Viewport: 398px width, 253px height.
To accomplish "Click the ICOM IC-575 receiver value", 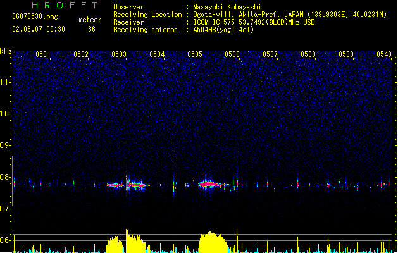I will click(254, 22).
